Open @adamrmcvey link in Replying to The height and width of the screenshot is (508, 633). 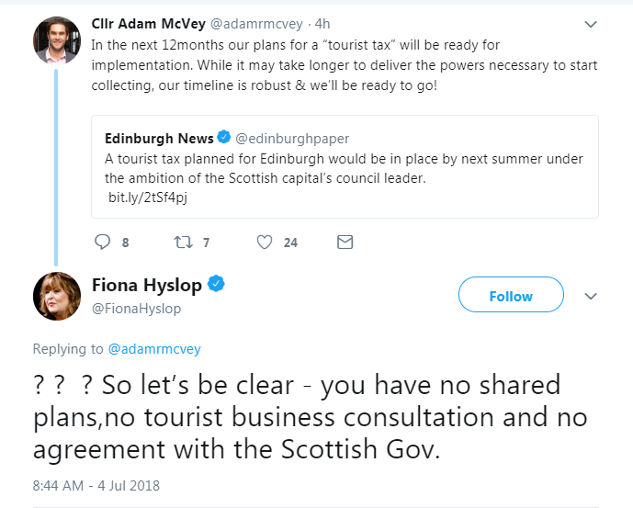tap(153, 349)
